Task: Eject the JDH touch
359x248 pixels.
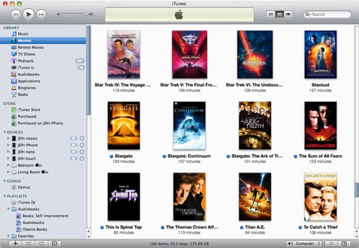Action: click(82, 159)
